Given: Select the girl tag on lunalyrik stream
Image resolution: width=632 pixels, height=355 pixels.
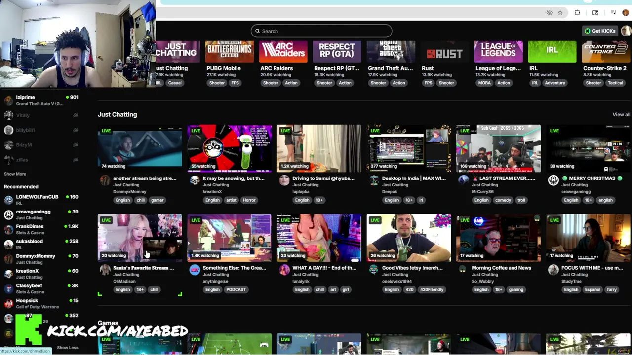Looking at the screenshot, I should 346,290.
